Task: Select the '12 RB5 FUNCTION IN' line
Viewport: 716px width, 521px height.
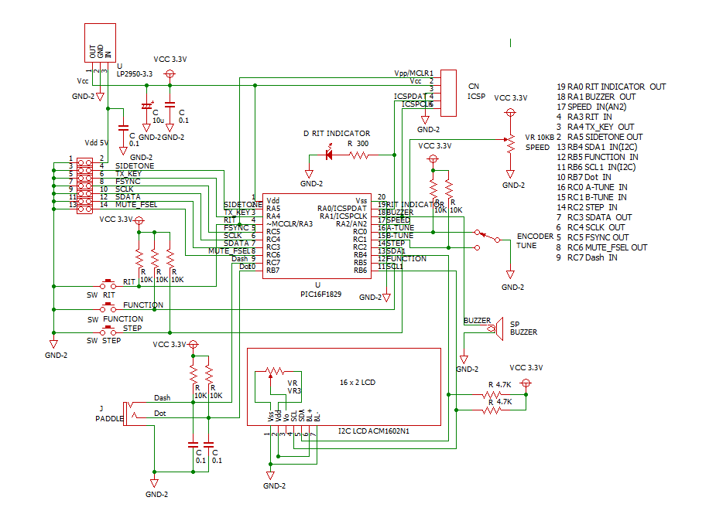Action: click(598, 157)
